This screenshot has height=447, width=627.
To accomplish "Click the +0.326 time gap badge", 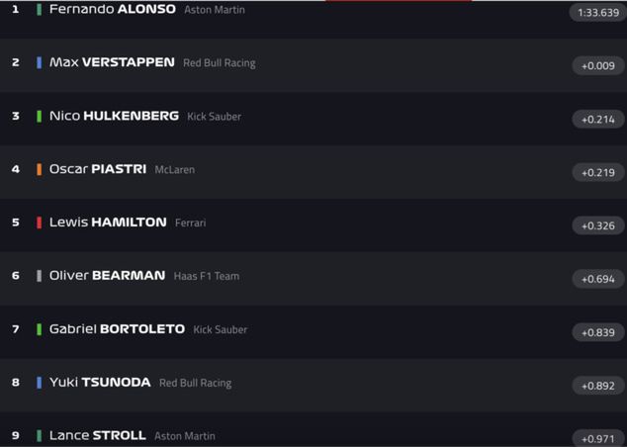I will click(x=597, y=226).
